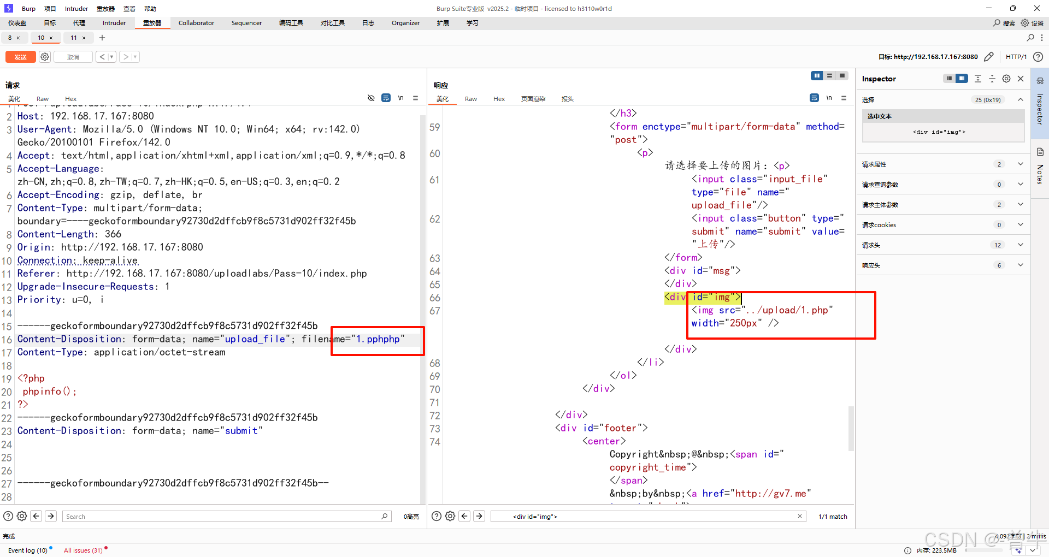Click the tab search magnifier icon
The image size is (1049, 557).
point(1030,38)
